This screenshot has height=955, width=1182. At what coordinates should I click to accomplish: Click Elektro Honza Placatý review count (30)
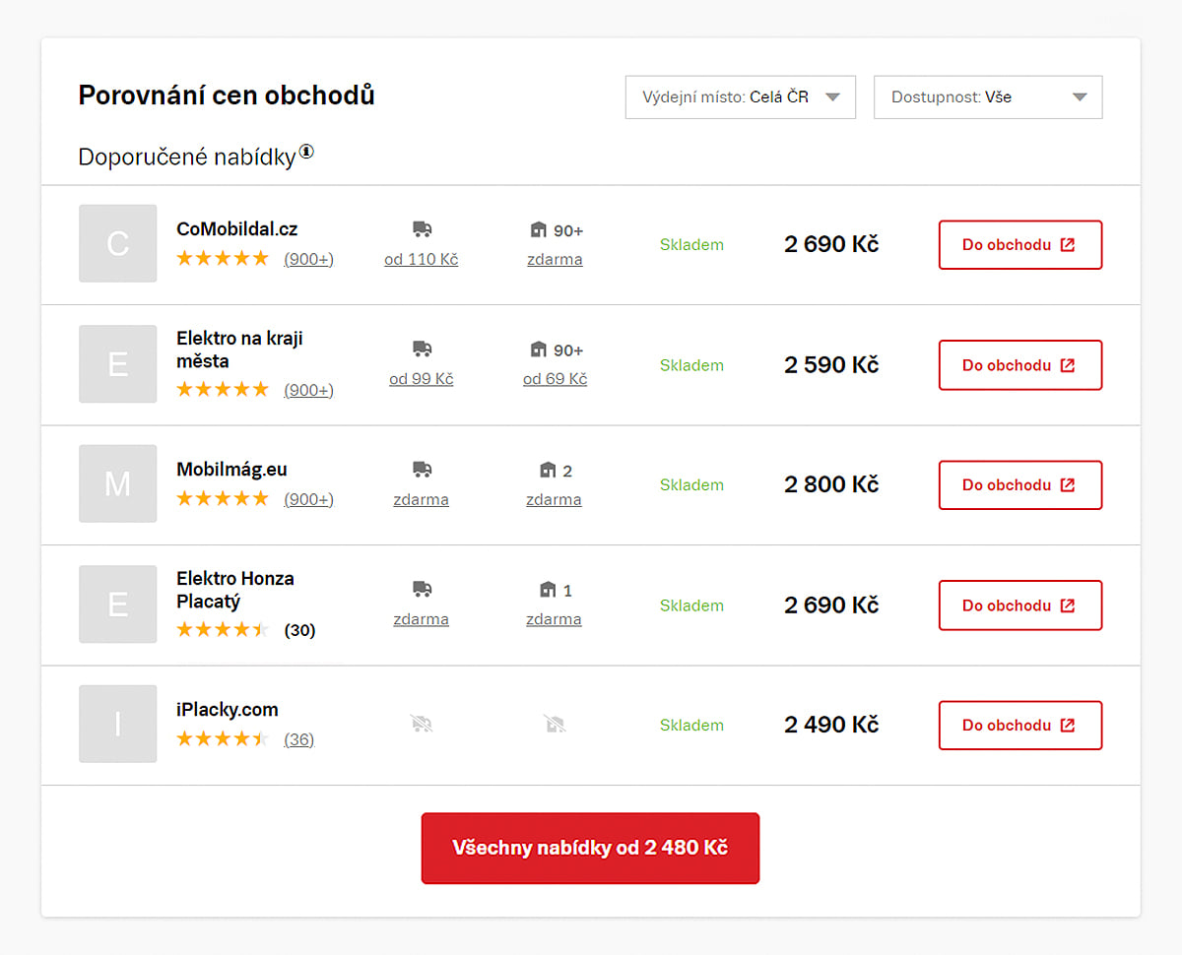[299, 630]
